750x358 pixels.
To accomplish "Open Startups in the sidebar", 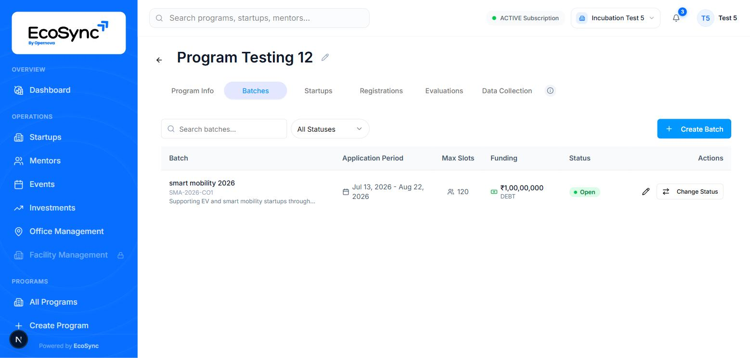I will (x=45, y=137).
